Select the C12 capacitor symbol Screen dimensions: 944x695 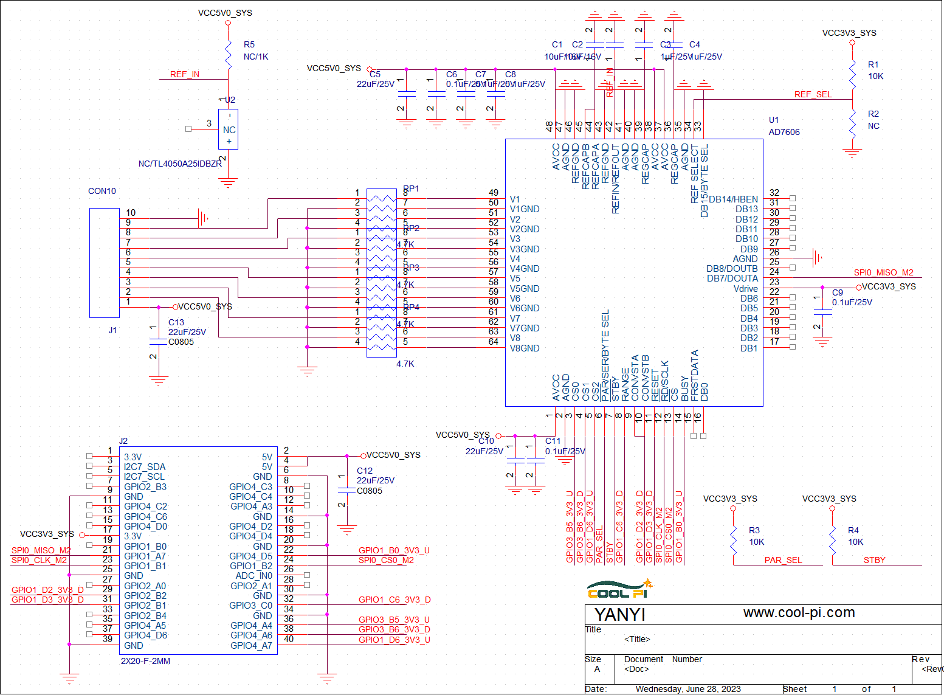[x=346, y=490]
